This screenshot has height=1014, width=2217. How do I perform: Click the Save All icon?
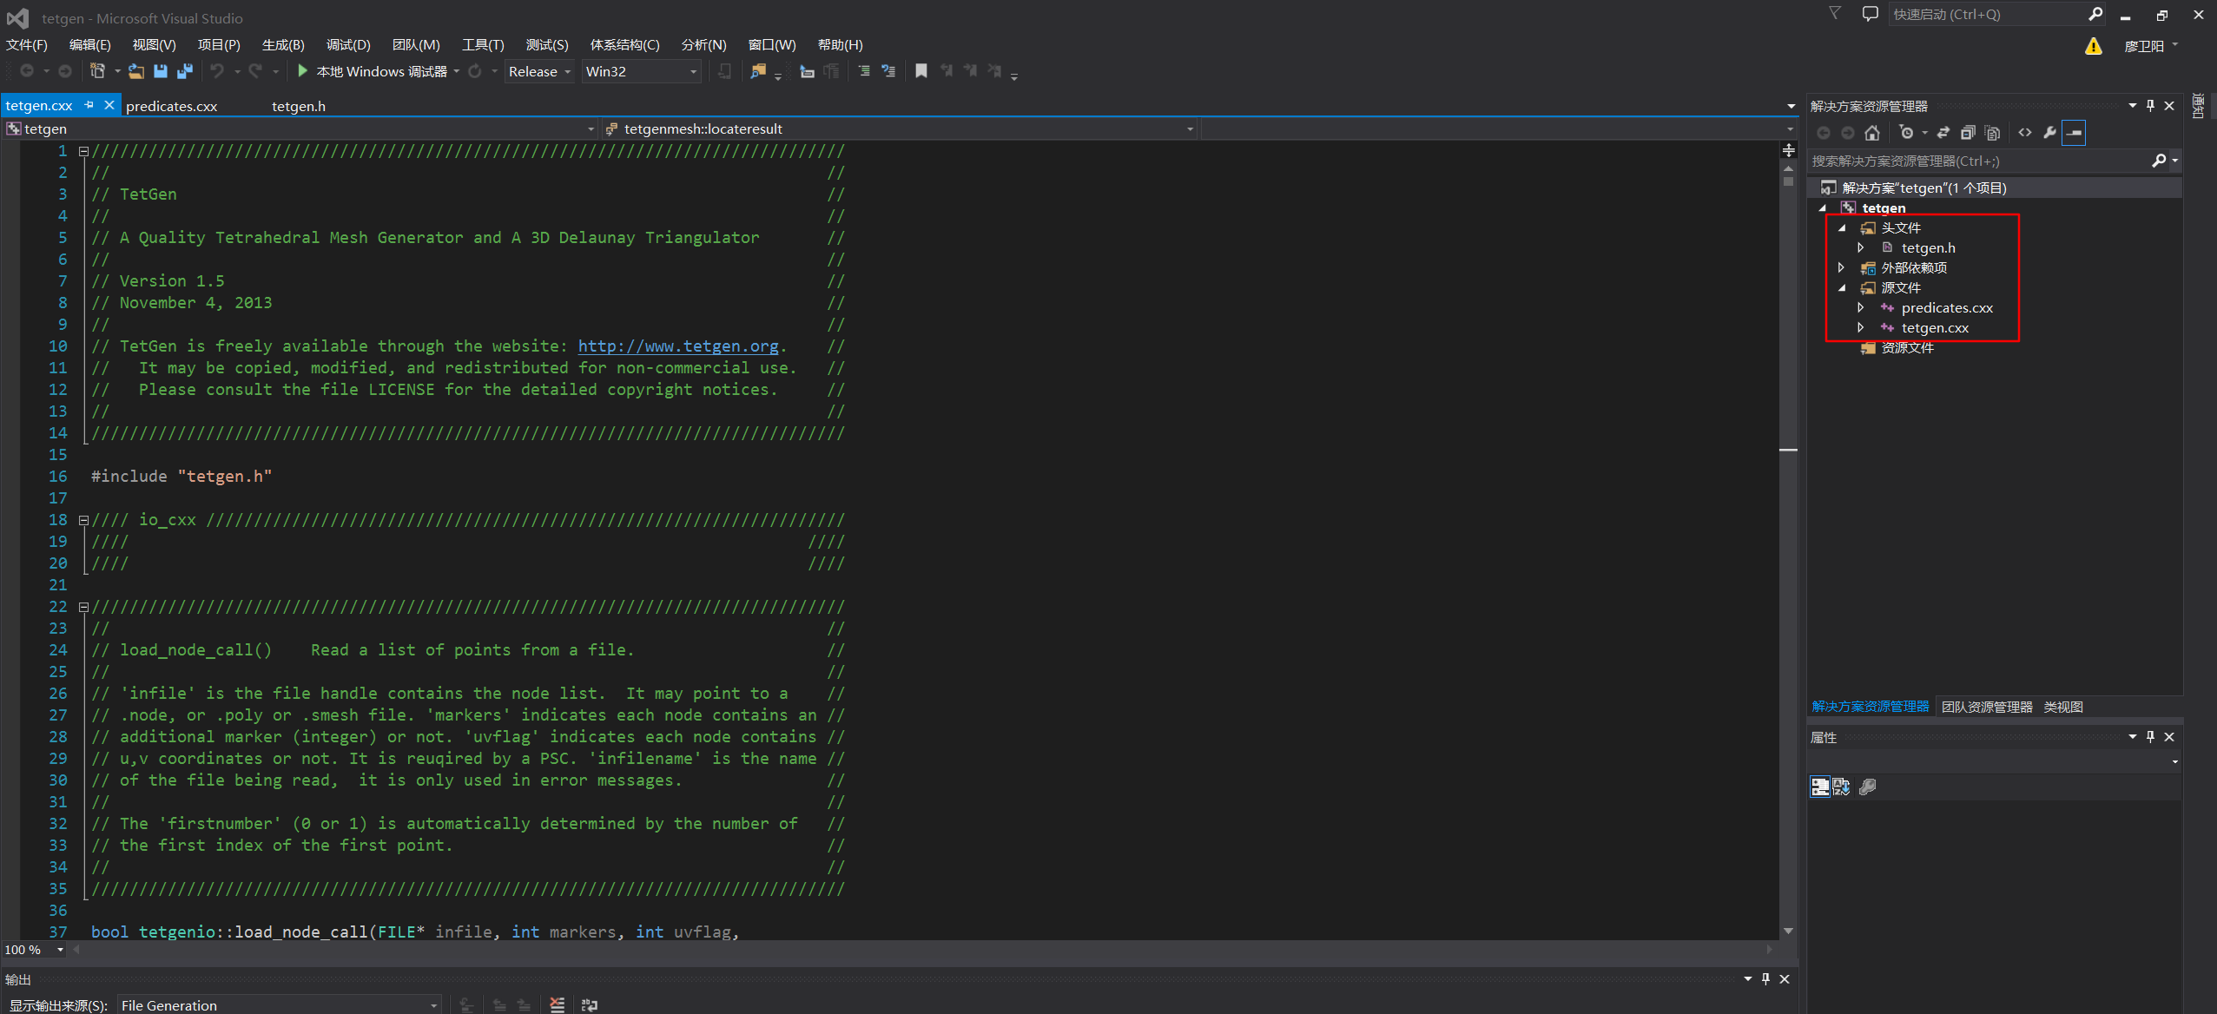(x=184, y=71)
